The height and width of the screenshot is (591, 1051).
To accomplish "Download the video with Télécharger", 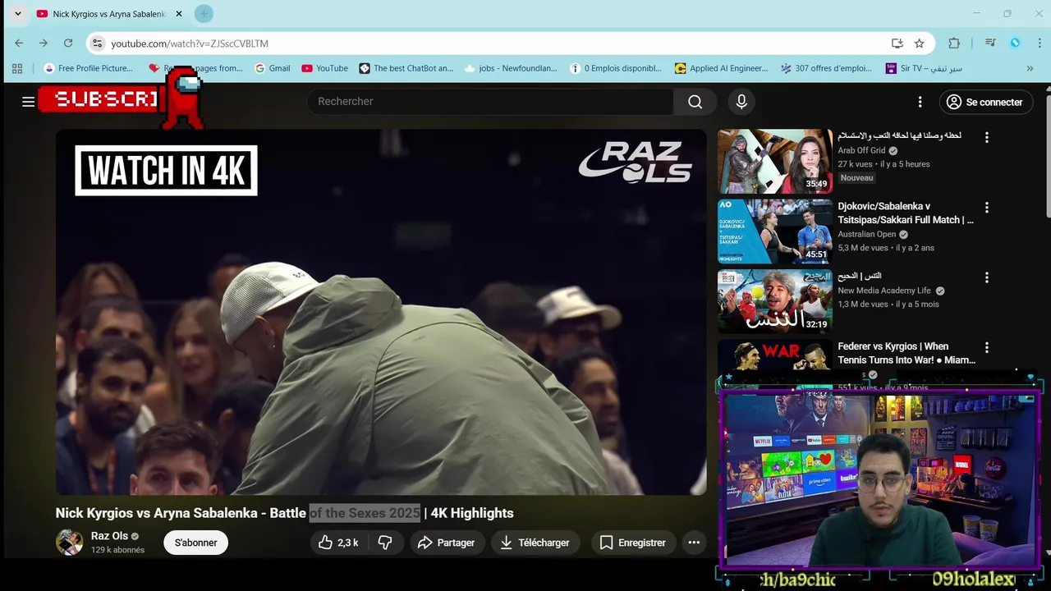I will tap(535, 543).
